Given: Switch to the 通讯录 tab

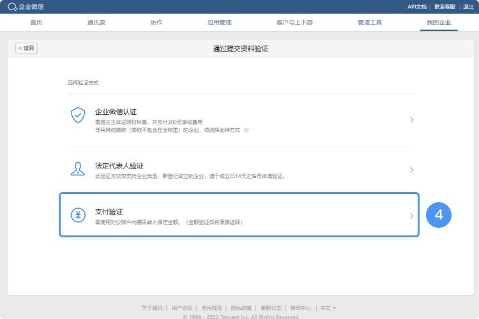Looking at the screenshot, I should [96, 22].
